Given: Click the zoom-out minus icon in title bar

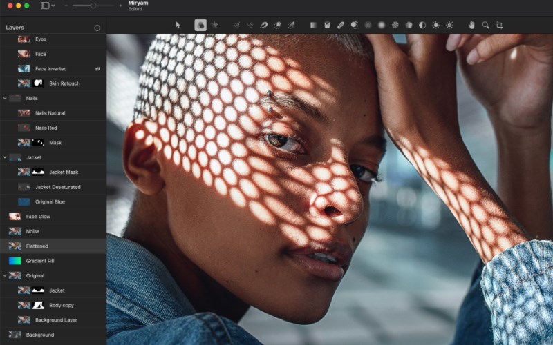Looking at the screenshot, I should [66, 6].
